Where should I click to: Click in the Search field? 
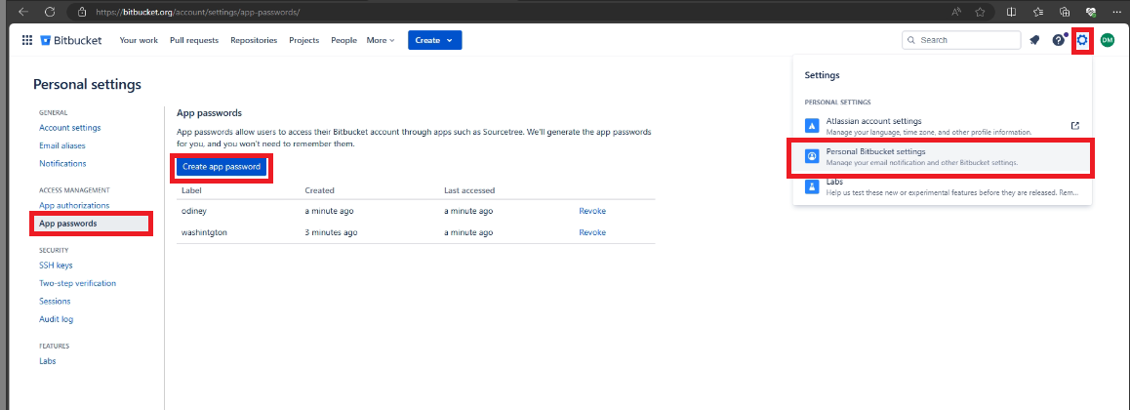click(961, 40)
